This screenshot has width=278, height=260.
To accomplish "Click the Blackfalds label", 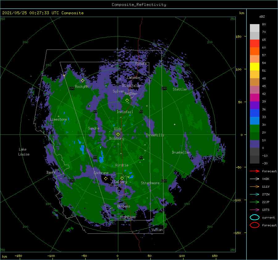I will pyautogui.click(x=131, y=86).
